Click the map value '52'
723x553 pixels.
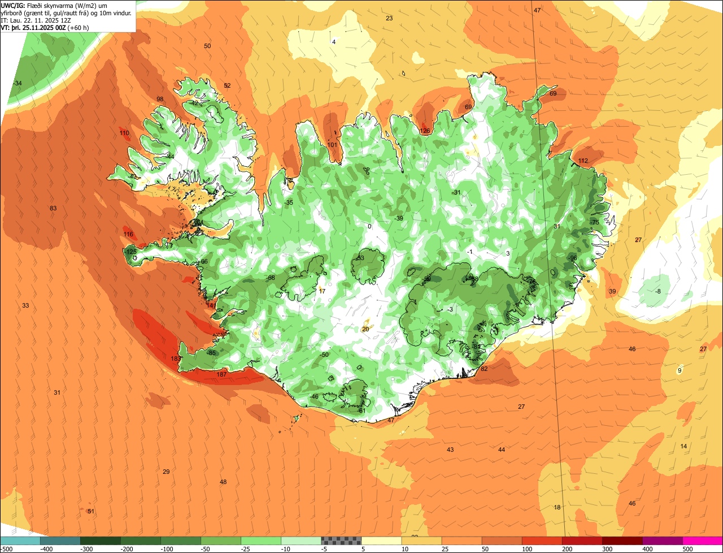227,86
